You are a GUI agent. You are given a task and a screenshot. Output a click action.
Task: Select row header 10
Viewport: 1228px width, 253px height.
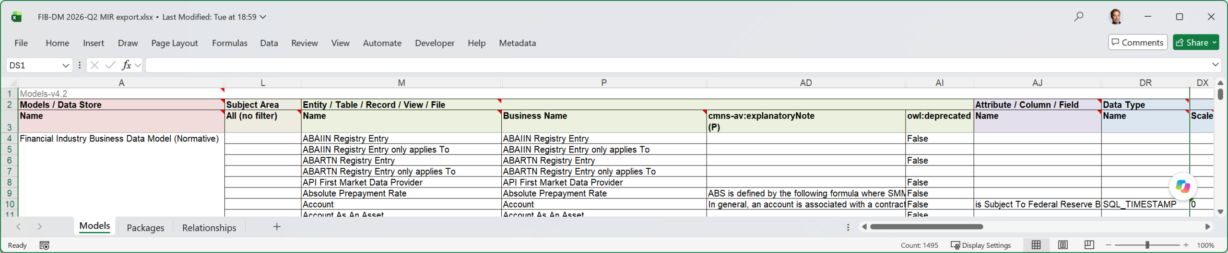[9, 204]
